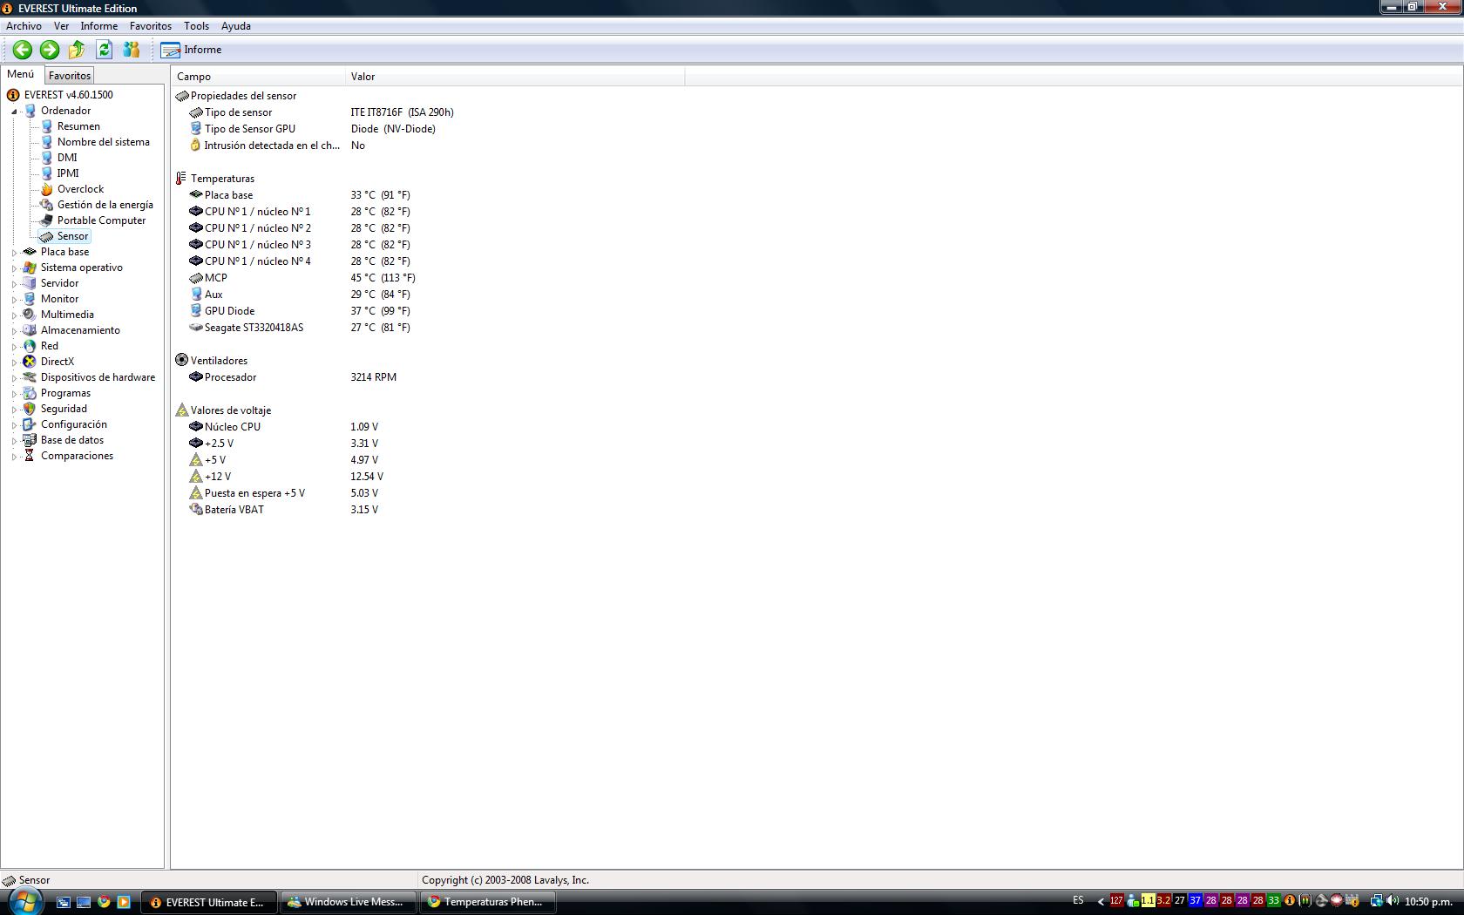Open the Informe menu in menu bar

(x=98, y=26)
